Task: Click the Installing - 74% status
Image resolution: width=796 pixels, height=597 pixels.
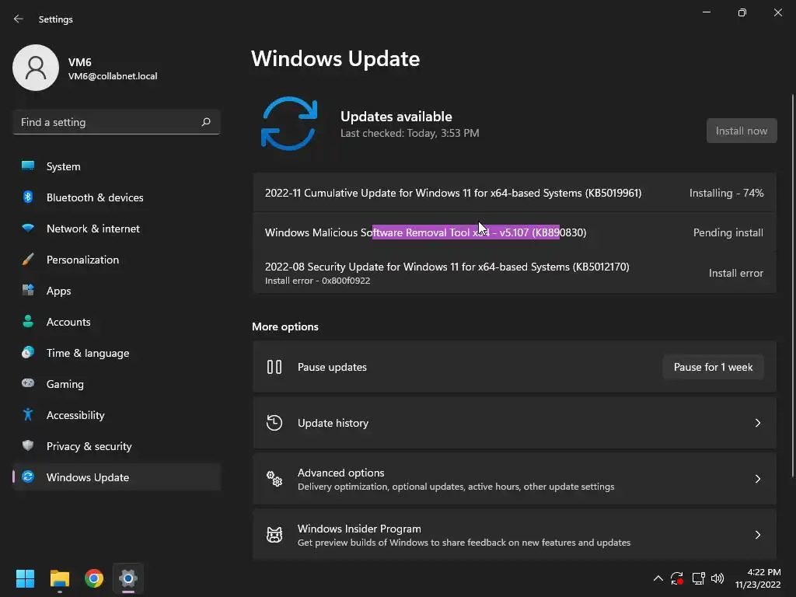Action: pyautogui.click(x=726, y=193)
